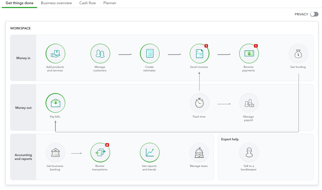The width and height of the screenshot is (322, 190).
Task: Click the Manage payroll icon
Action: [x=249, y=103]
